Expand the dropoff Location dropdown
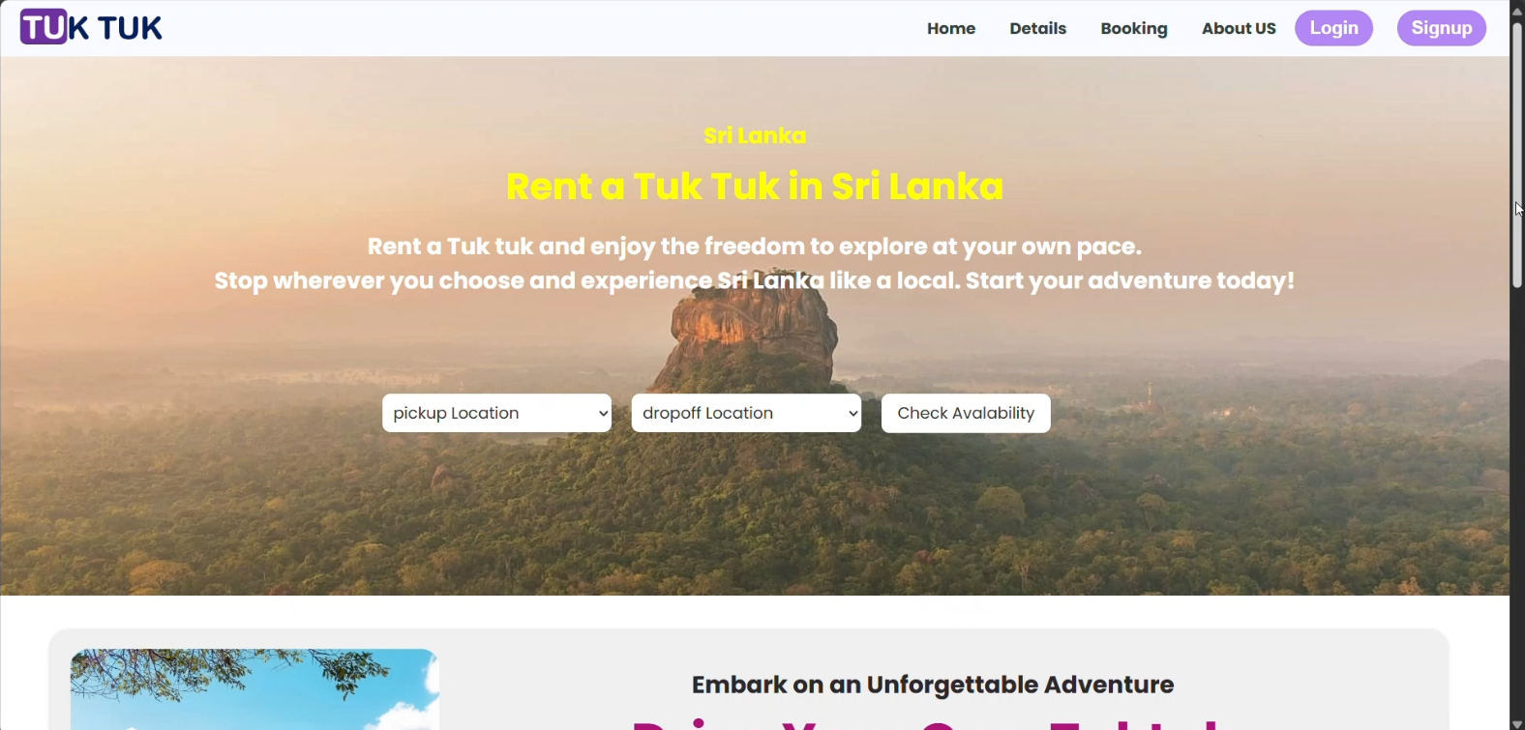This screenshot has width=1525, height=730. (x=746, y=413)
